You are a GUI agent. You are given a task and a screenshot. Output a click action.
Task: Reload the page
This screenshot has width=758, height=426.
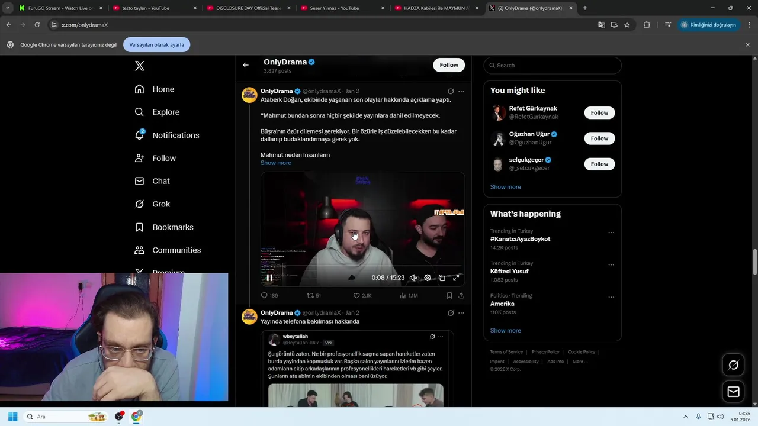pyautogui.click(x=37, y=25)
